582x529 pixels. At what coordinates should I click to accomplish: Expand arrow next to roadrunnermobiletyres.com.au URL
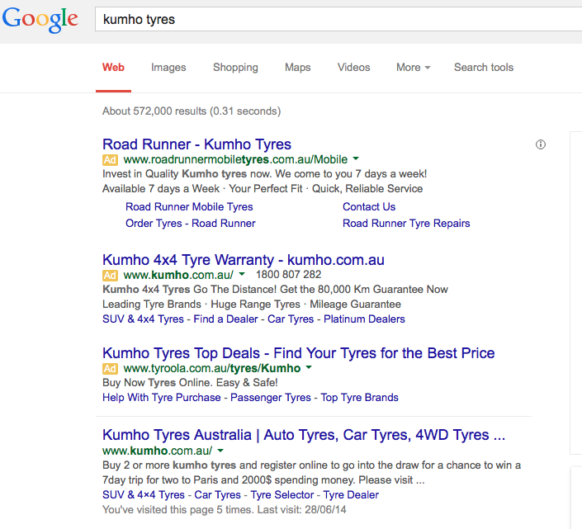click(356, 158)
